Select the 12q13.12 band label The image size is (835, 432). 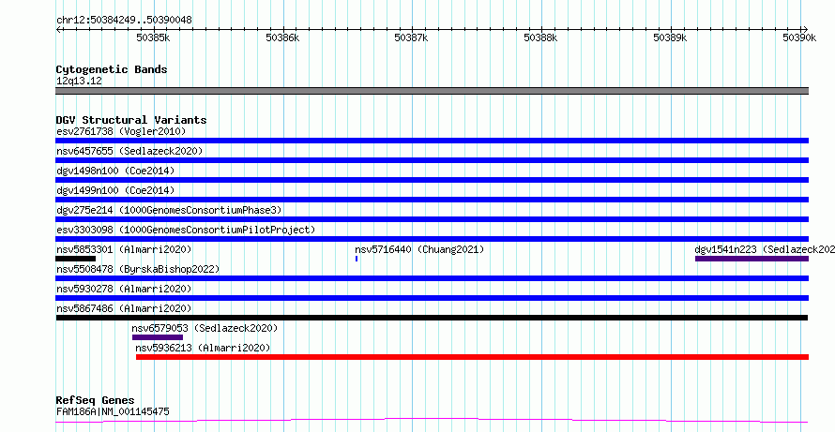click(x=79, y=82)
